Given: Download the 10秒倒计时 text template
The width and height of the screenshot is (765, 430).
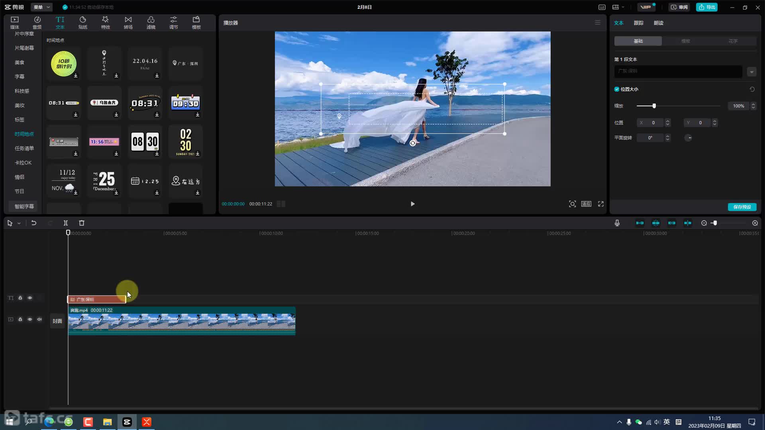Looking at the screenshot, I should [76, 76].
